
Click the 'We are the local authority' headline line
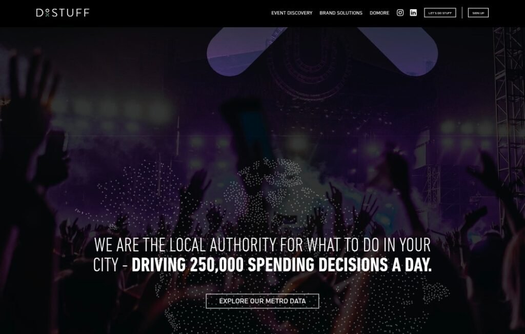(x=262, y=245)
